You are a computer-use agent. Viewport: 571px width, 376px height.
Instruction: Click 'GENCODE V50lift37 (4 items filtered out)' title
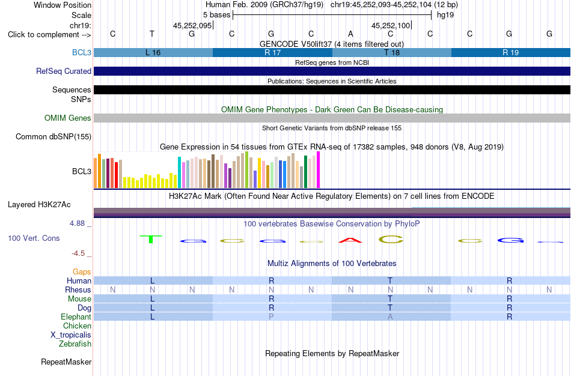click(x=332, y=44)
